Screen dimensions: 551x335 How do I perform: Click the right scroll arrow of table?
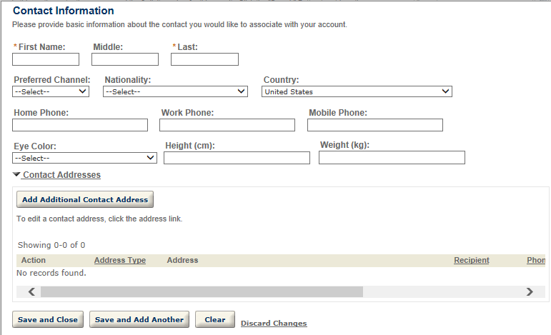click(530, 291)
